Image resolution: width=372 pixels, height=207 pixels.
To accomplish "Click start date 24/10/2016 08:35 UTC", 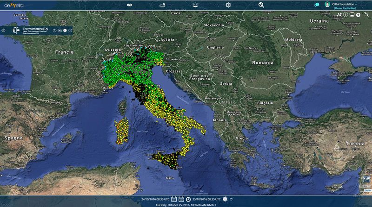I will tap(155, 199).
